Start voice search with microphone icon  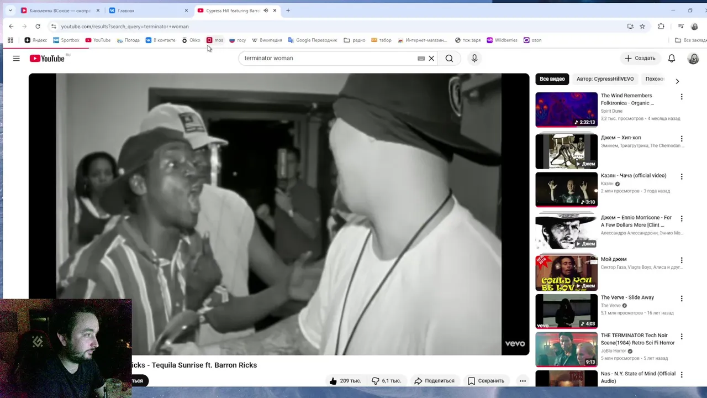click(474, 58)
